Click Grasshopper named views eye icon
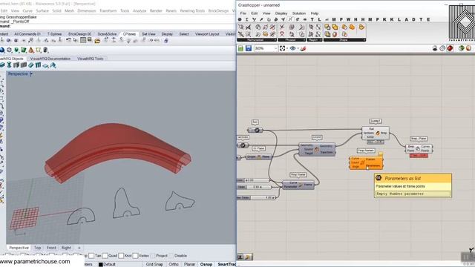This screenshot has height=267, width=475. pos(292,48)
